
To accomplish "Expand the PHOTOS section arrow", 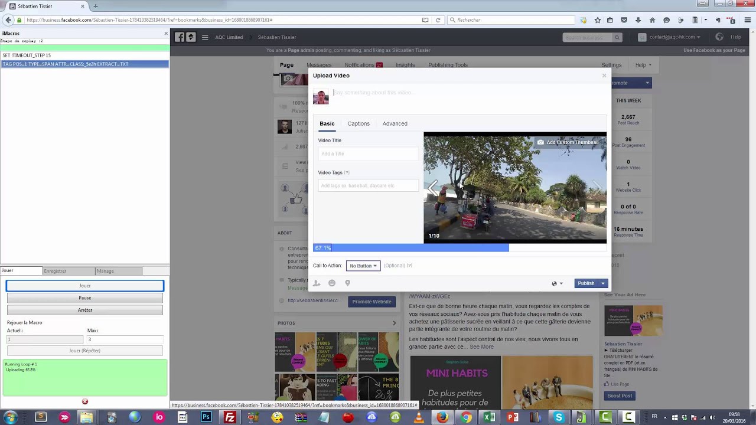I will coord(395,323).
